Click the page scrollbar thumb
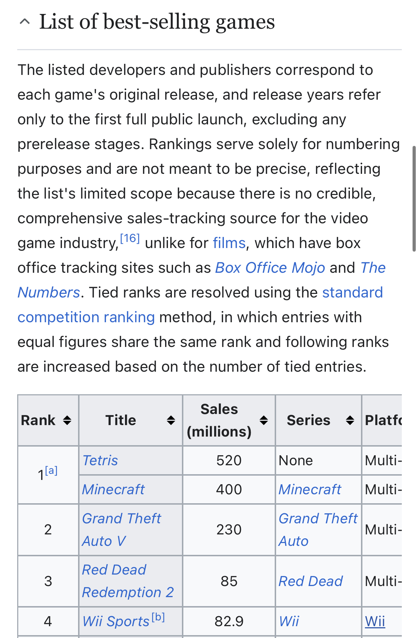This screenshot has width=419, height=638. (x=414, y=199)
